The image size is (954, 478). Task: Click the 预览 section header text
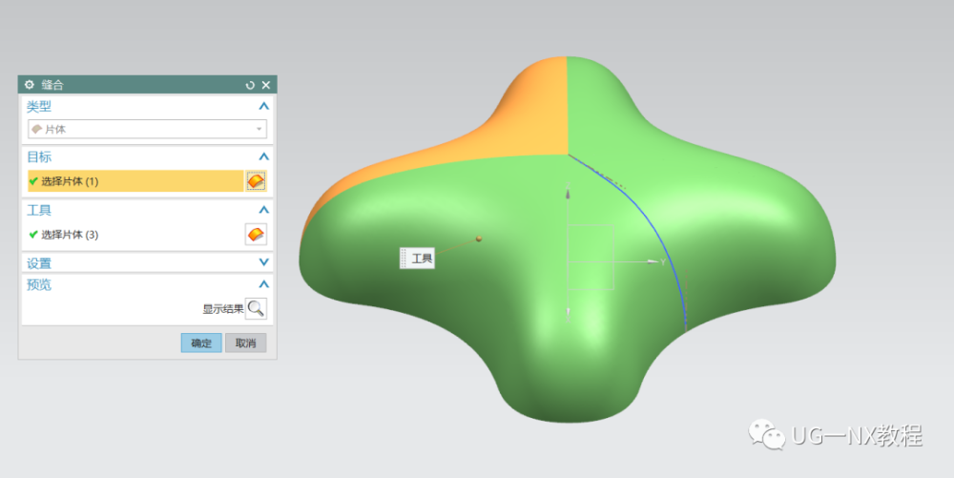click(39, 284)
